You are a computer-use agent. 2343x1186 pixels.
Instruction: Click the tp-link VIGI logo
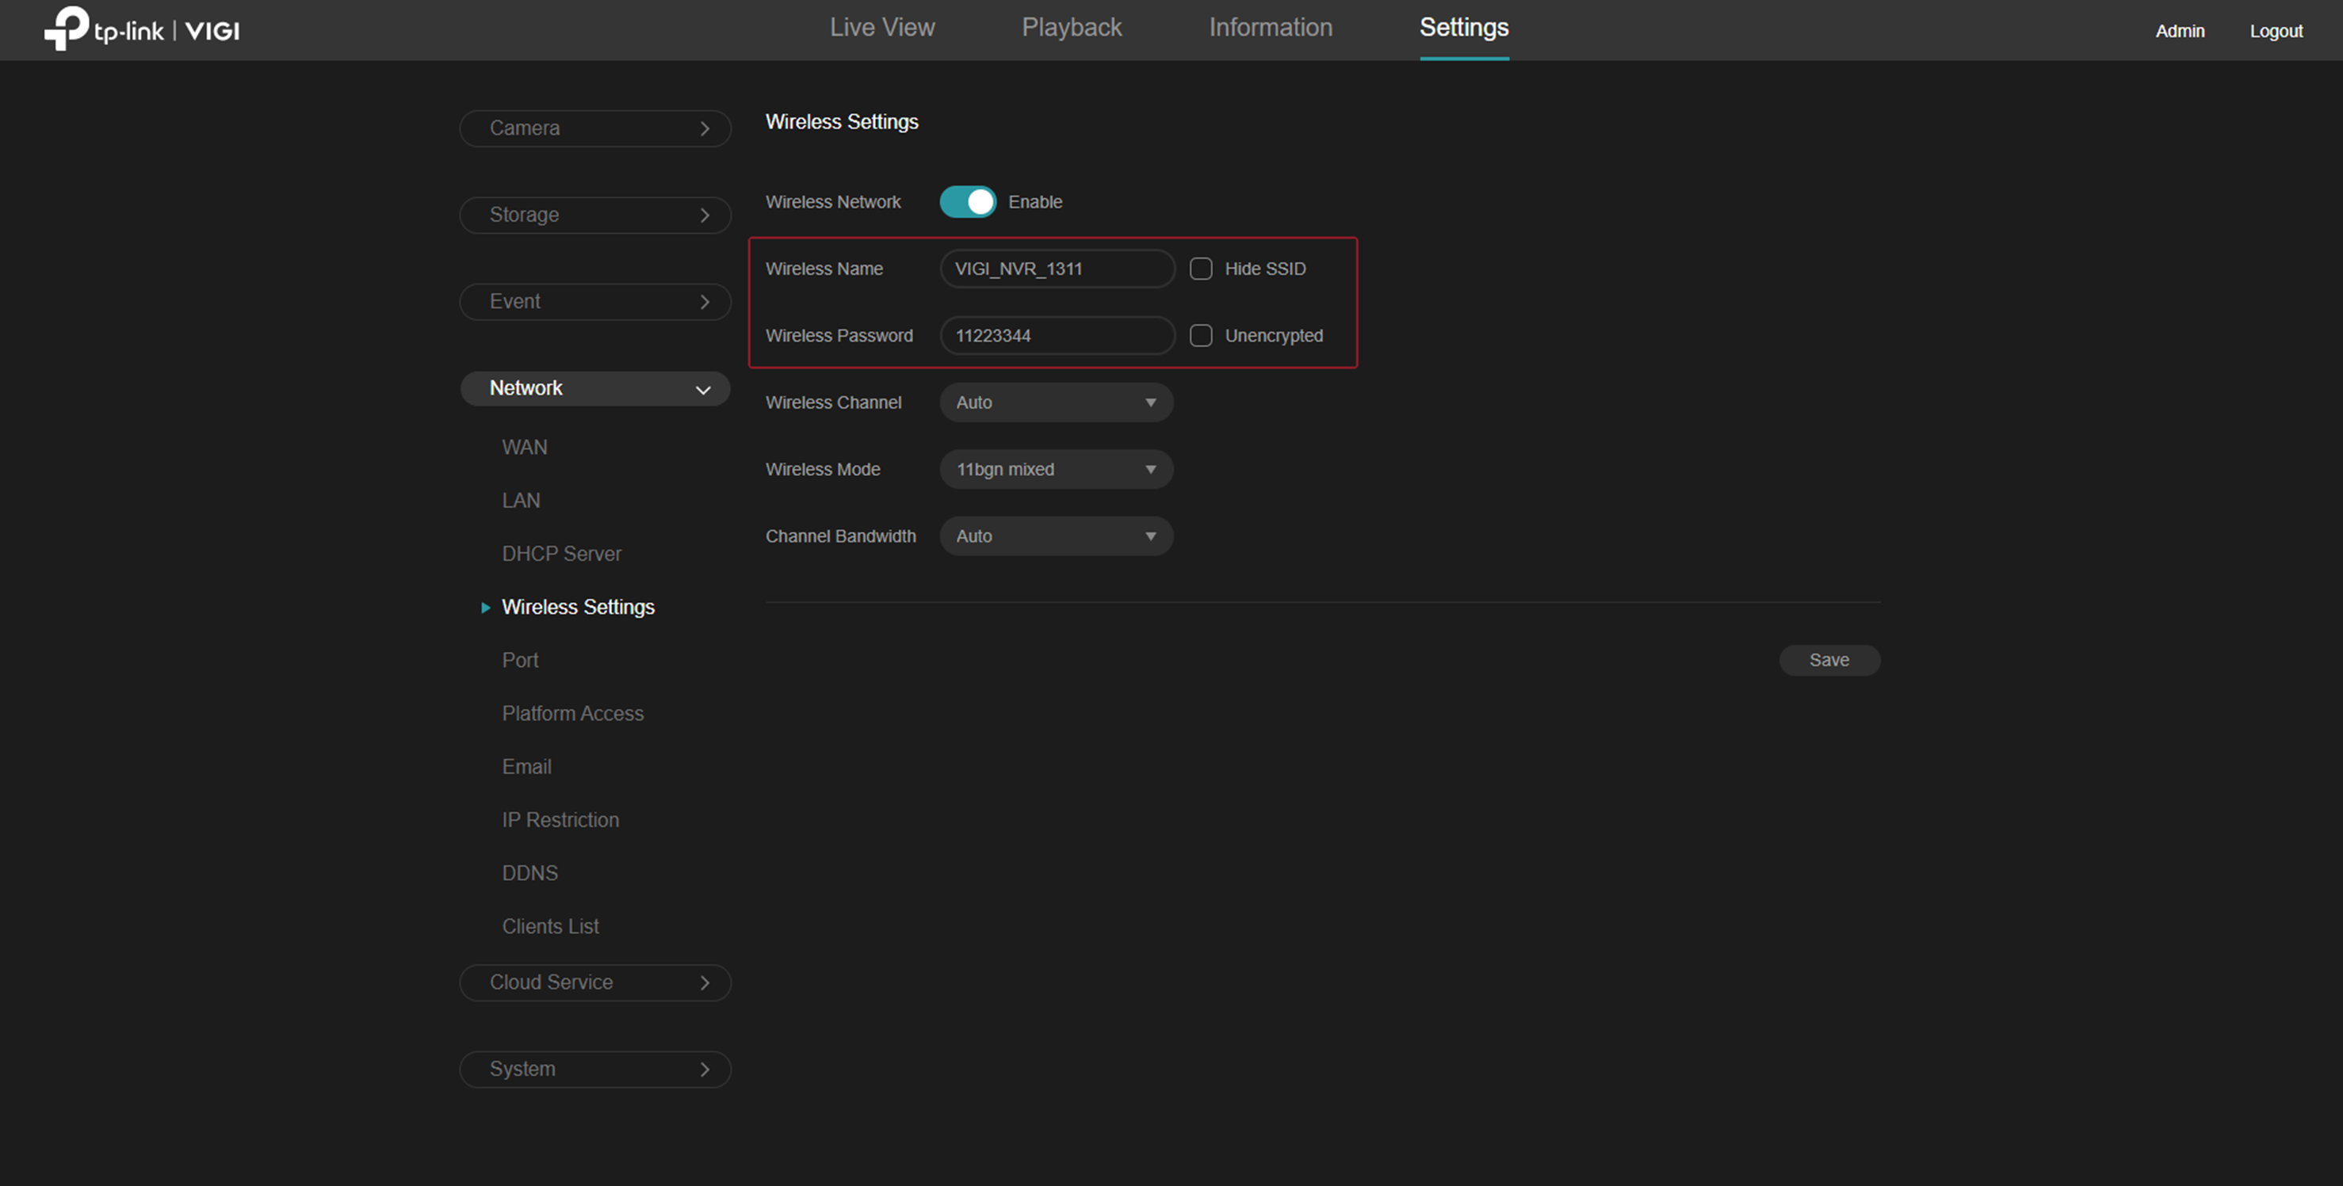click(142, 29)
